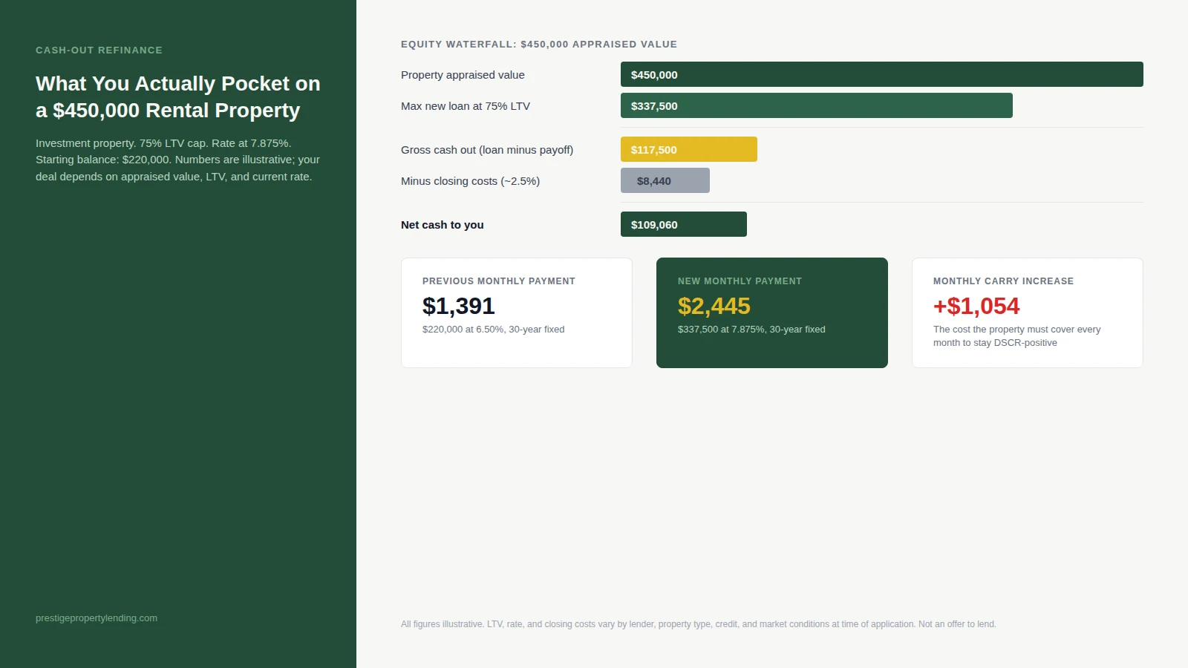Click '$337,500 at 7.875%, 30-year fixed' text
The image size is (1188, 668).
coord(751,330)
